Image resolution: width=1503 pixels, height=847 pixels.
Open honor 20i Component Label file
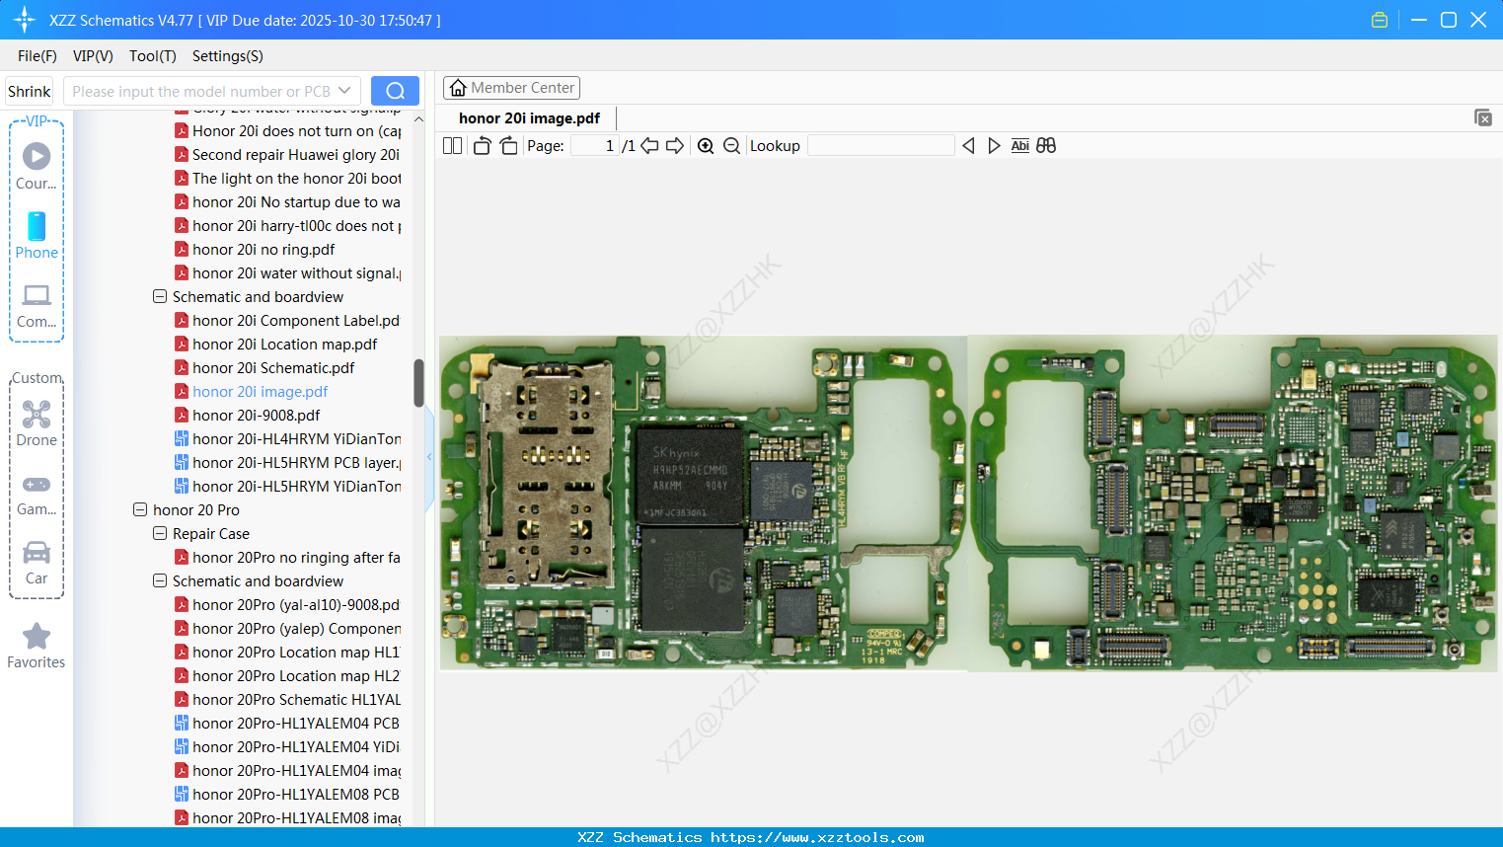coord(287,320)
